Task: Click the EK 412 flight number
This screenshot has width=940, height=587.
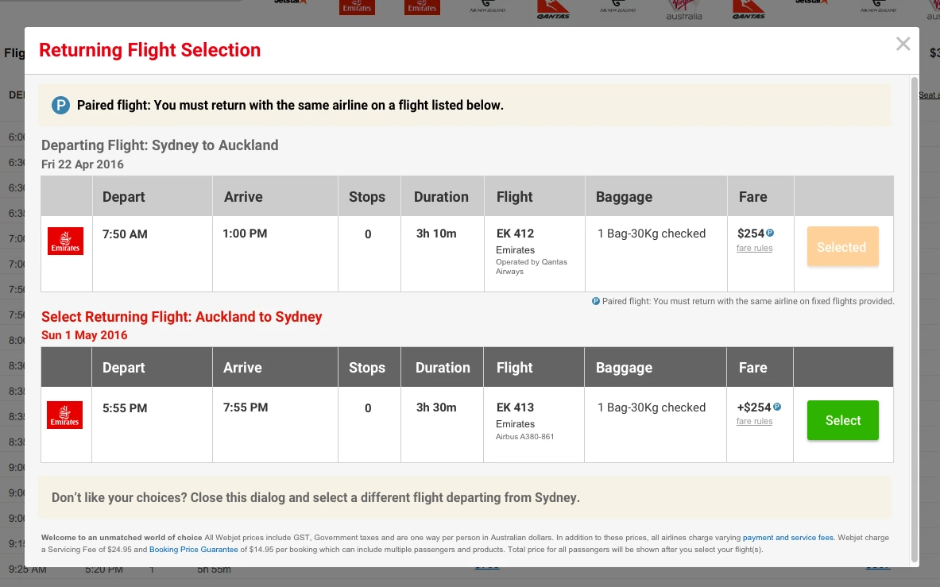Action: [x=515, y=234]
